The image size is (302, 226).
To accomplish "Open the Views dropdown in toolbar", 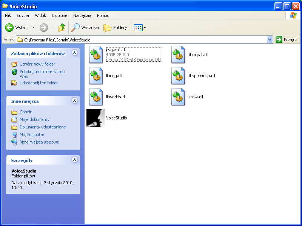I will (x=140, y=27).
